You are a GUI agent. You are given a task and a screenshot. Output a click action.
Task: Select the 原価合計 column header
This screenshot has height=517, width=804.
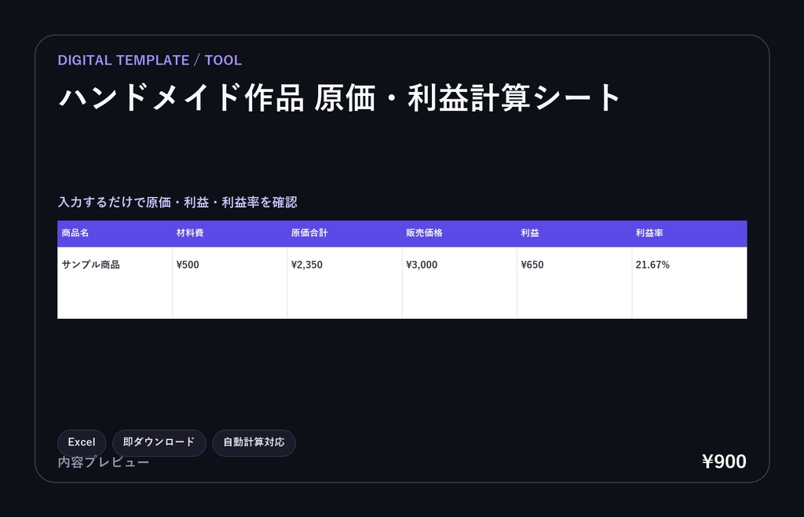point(345,233)
